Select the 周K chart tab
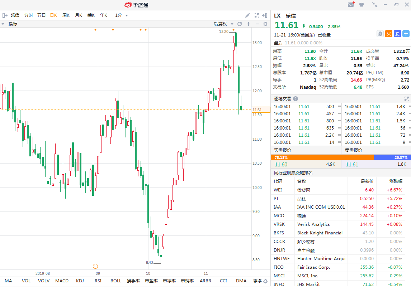This screenshot has width=411, height=287. point(66,15)
